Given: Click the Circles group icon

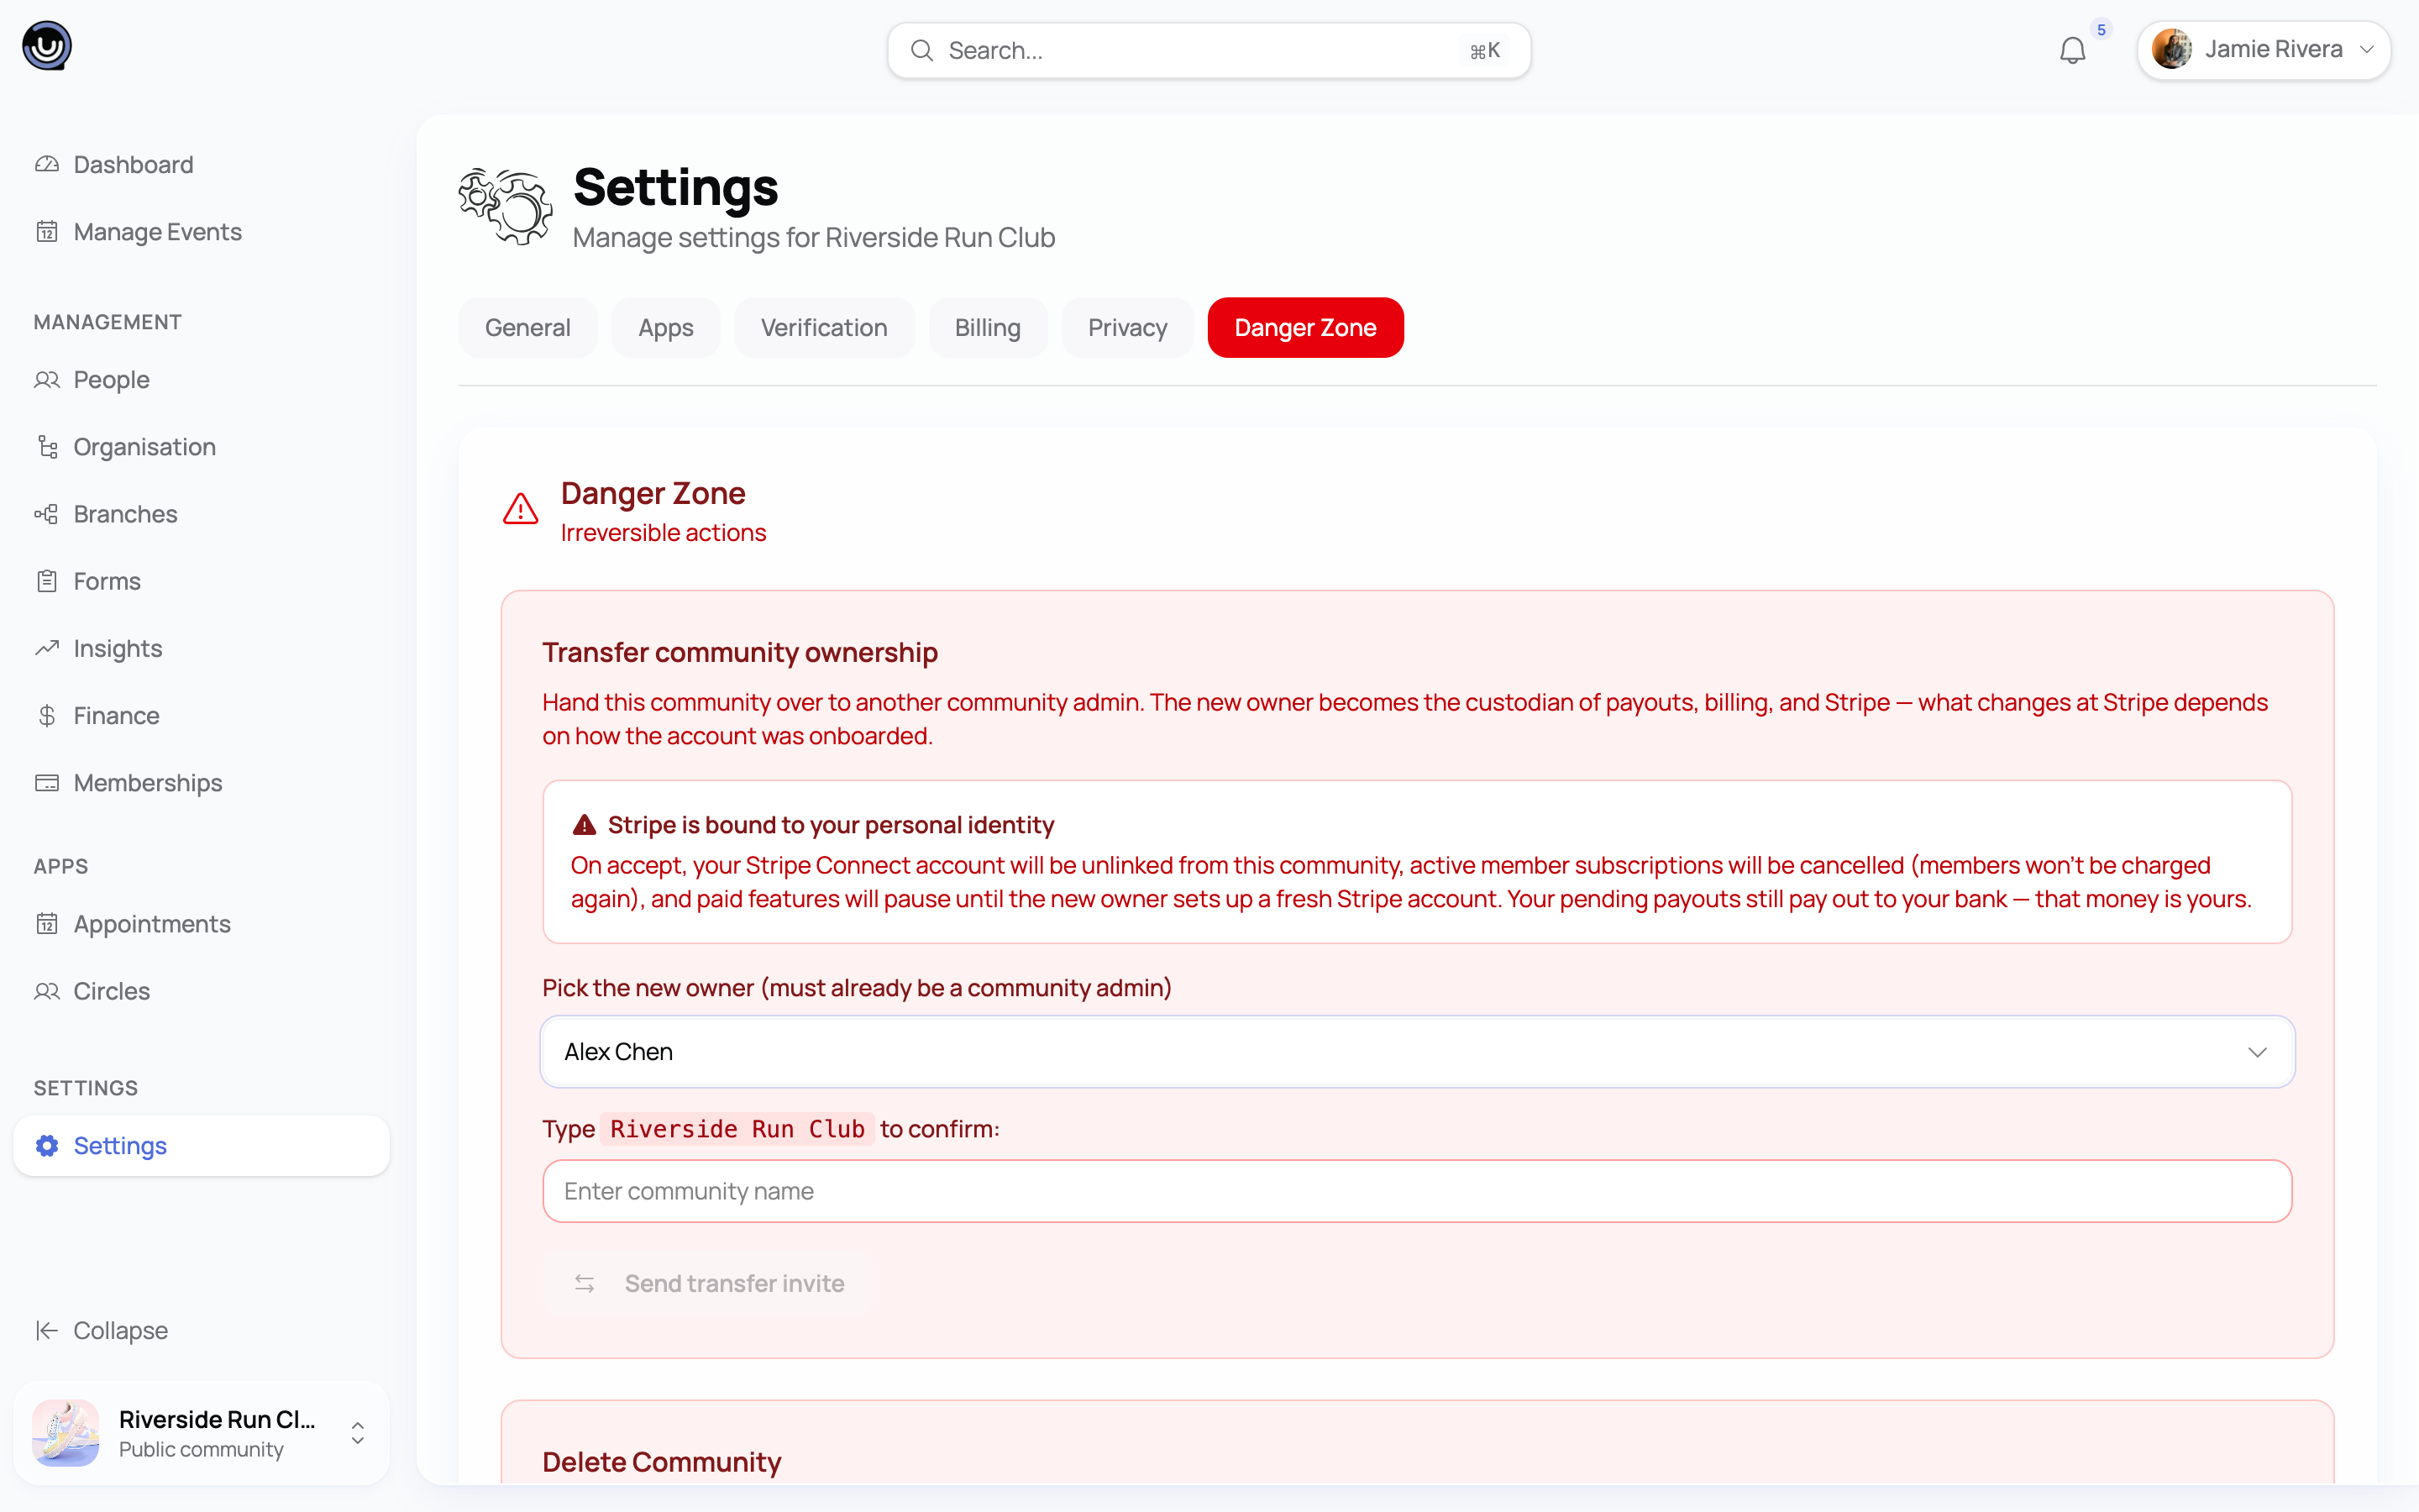Looking at the screenshot, I should click(47, 990).
